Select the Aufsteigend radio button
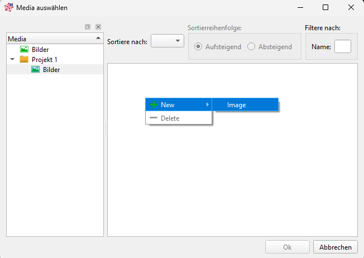The image size is (364, 258). click(x=198, y=47)
